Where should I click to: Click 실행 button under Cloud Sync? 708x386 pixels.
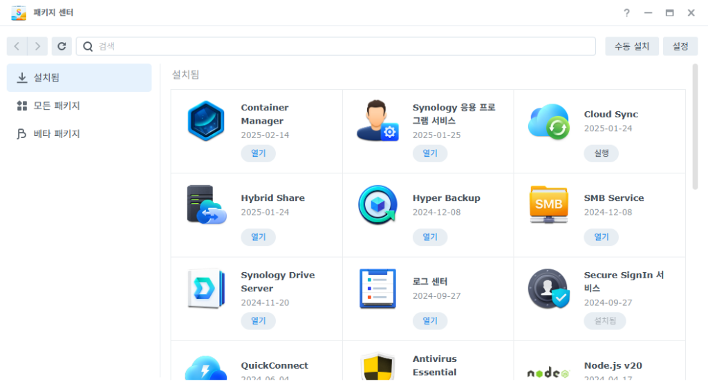[601, 153]
